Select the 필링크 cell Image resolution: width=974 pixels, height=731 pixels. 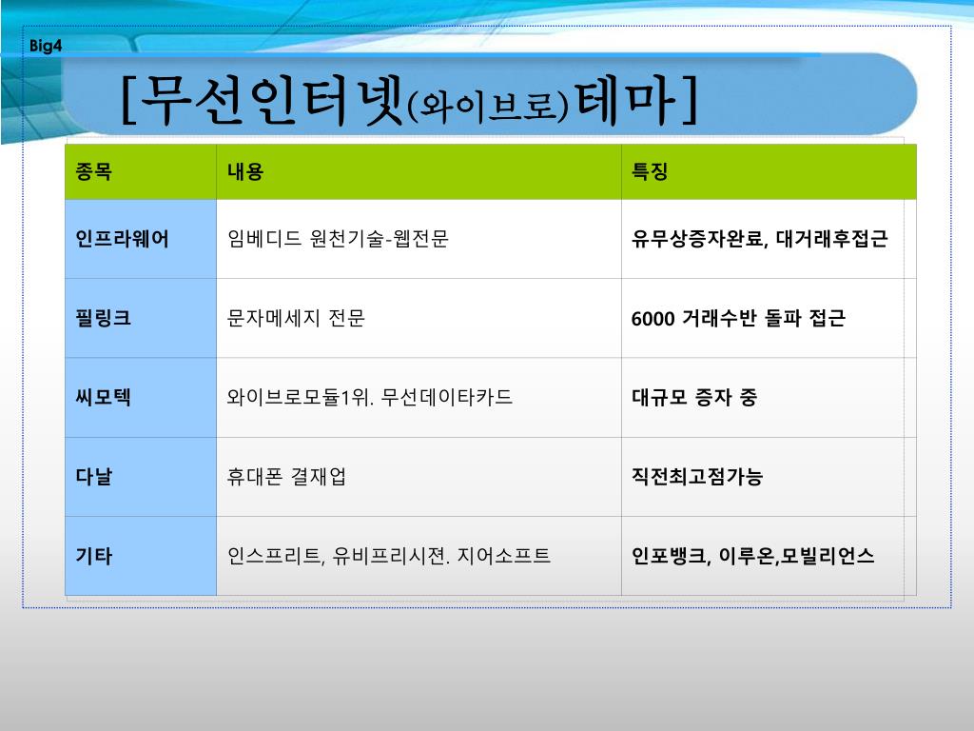coord(141,318)
